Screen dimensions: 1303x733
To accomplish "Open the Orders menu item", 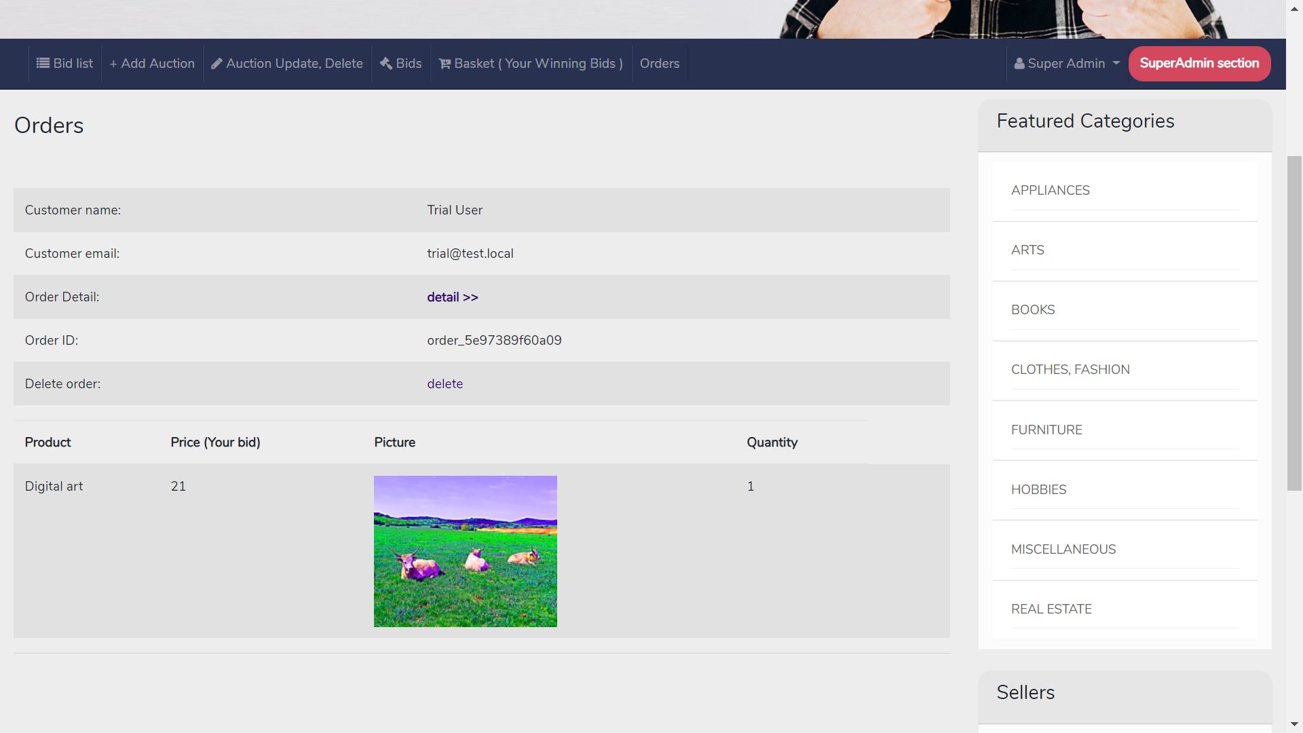I will pyautogui.click(x=659, y=63).
